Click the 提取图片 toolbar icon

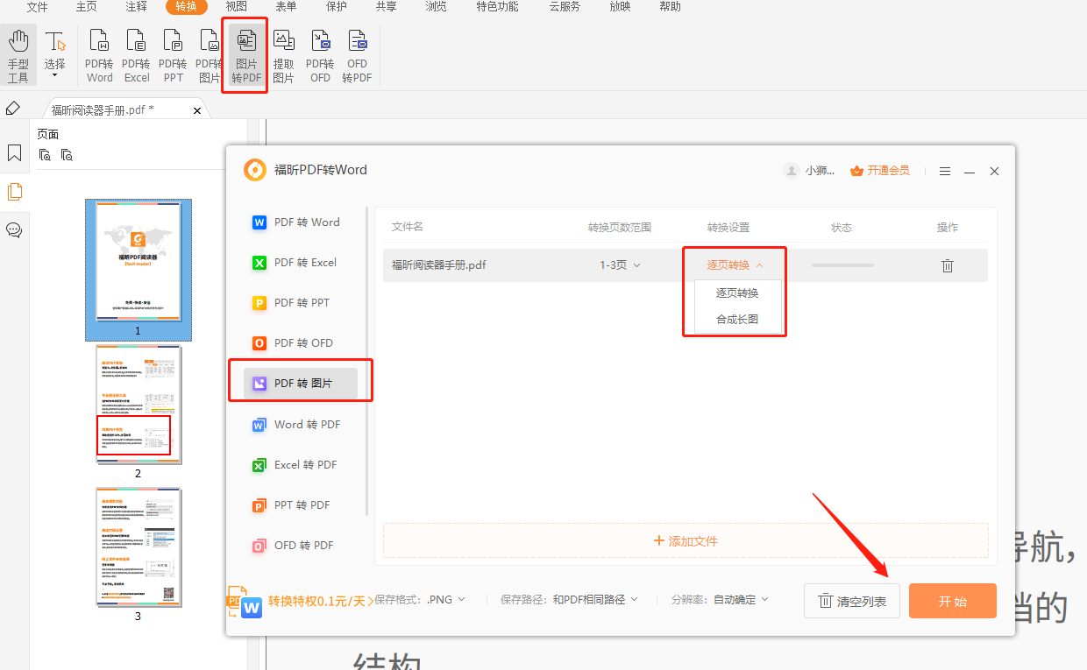click(x=283, y=56)
